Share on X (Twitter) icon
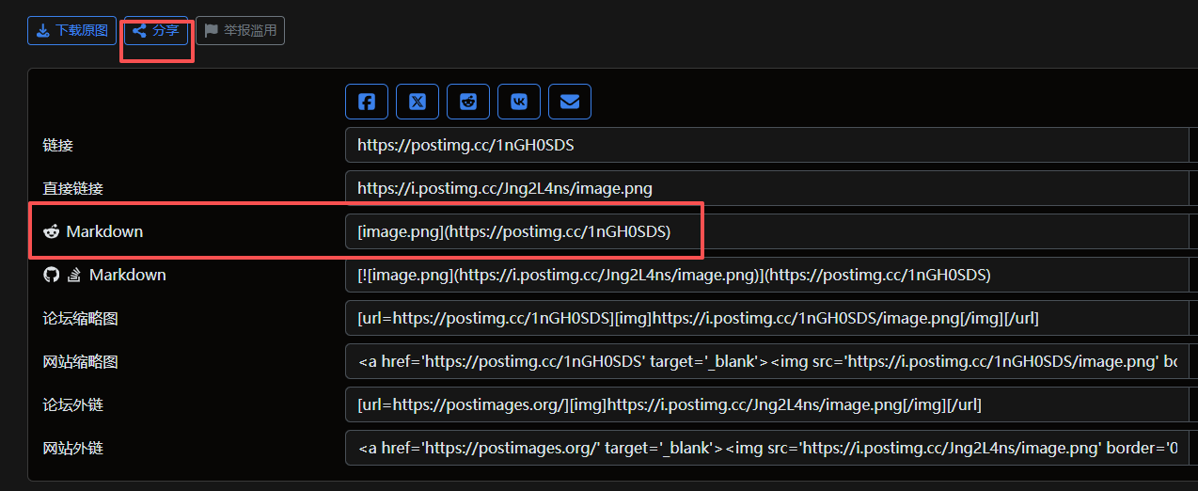 point(418,102)
